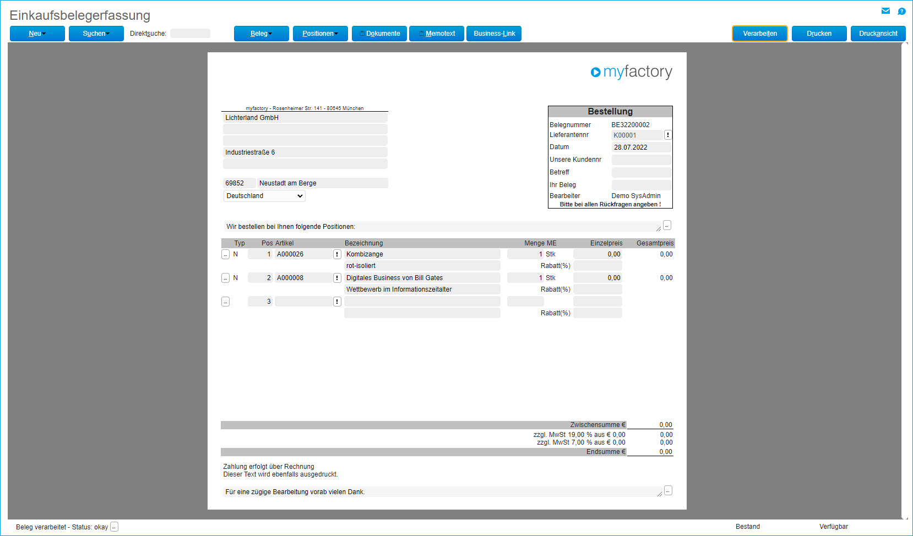Screen dimensions: 913x536
Task: Click the Verfügbar label in status bar
Action: pyautogui.click(x=834, y=527)
